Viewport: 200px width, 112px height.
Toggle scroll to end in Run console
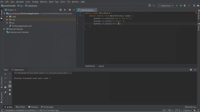coord(10,86)
